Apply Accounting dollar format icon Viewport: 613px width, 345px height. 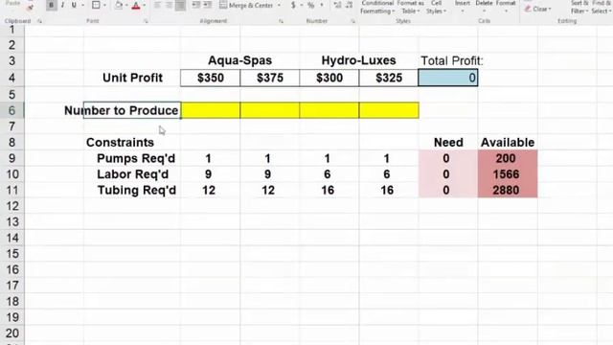[x=293, y=5]
